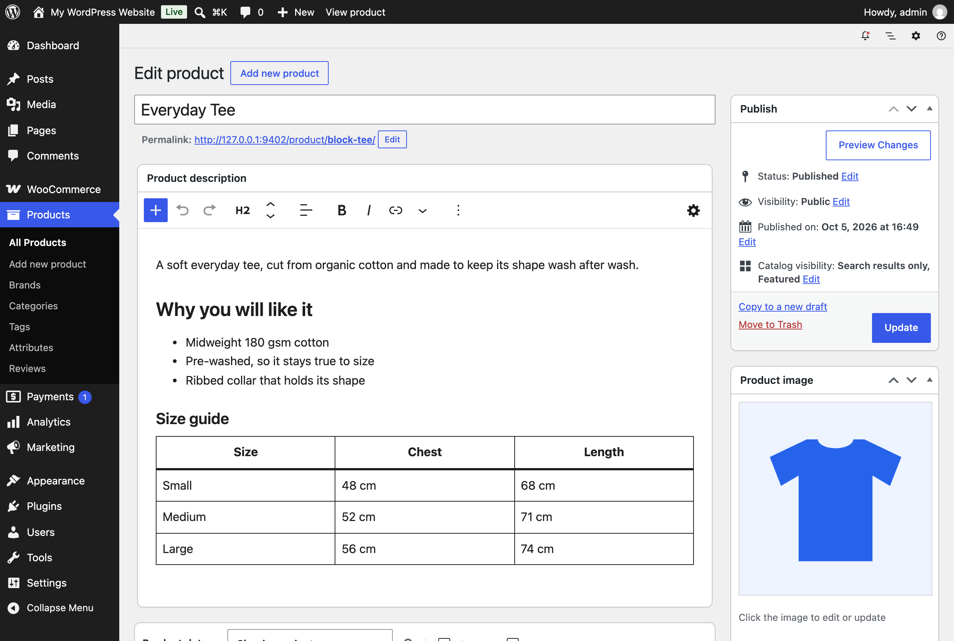Screen dimensions: 954x641
Task: Open the tasks list icon in header
Action: point(891,36)
